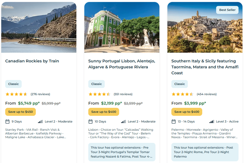Click Save up to $450 badge
The width and height of the screenshot is (244, 163).
coord(20,112)
